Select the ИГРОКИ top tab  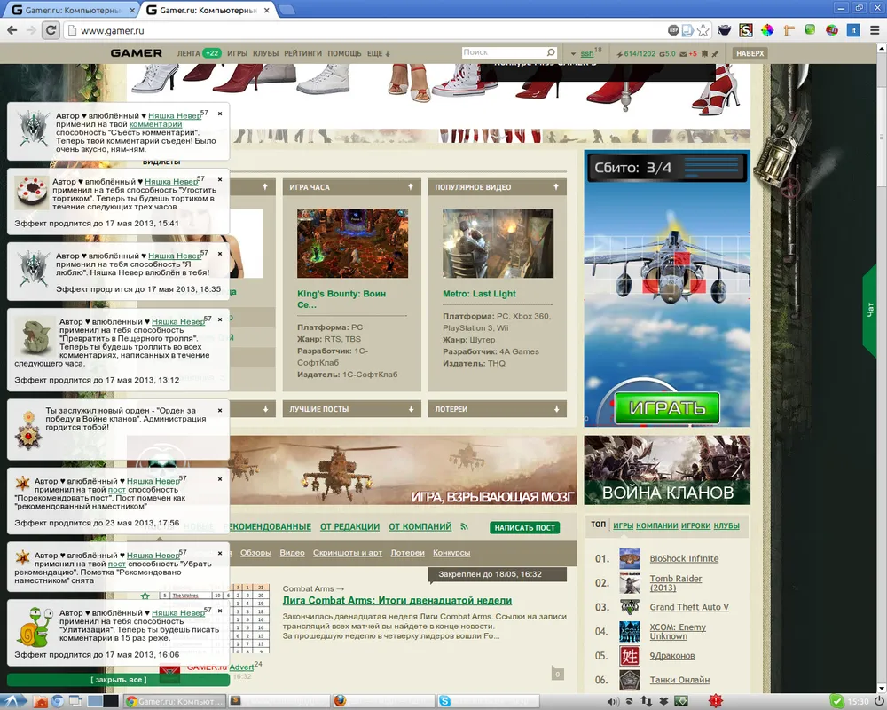[x=695, y=525]
